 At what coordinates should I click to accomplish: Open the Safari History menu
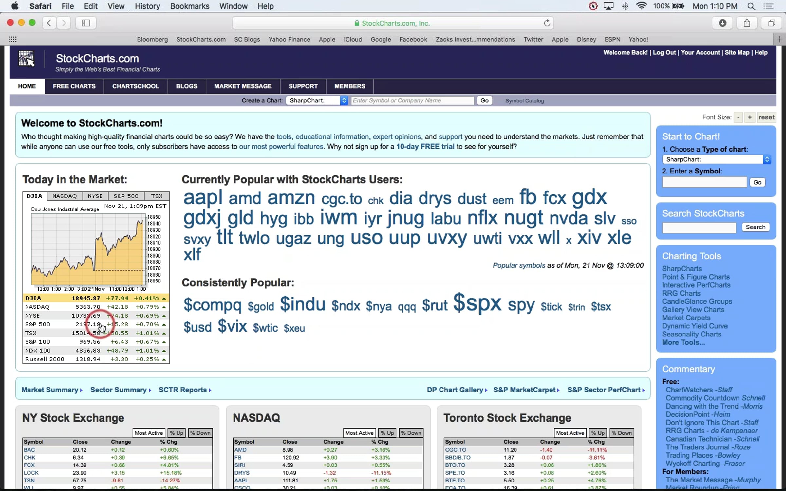(x=147, y=6)
